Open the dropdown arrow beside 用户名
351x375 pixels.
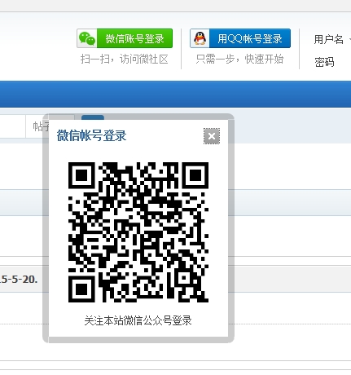tap(349, 40)
